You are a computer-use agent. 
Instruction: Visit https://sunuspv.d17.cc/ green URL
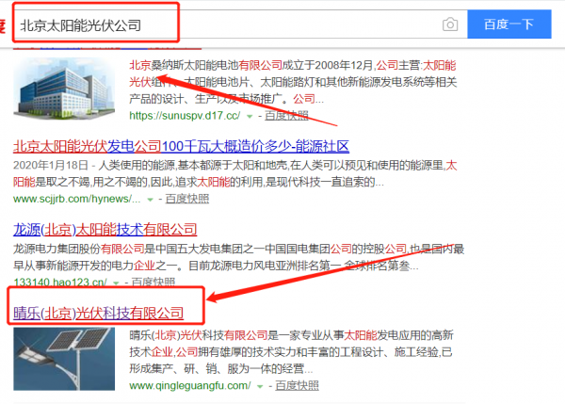[185, 116]
